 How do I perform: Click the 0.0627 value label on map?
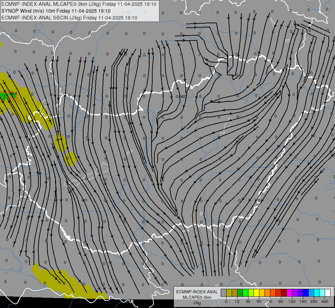(x=181, y=97)
